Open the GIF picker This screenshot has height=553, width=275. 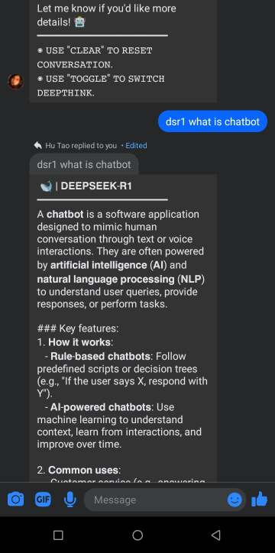coord(43,500)
